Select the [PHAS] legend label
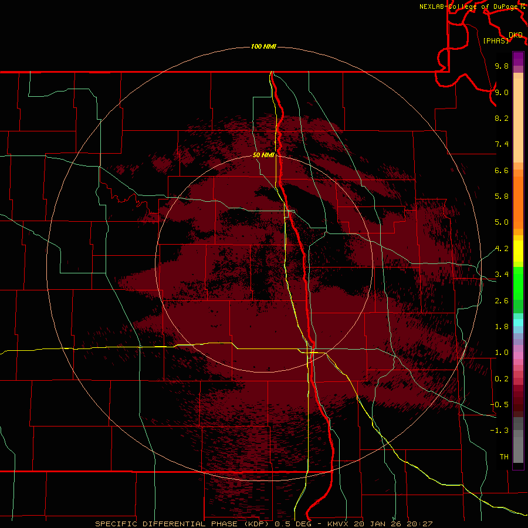Viewport: 528px width, 528px height. pyautogui.click(x=496, y=40)
